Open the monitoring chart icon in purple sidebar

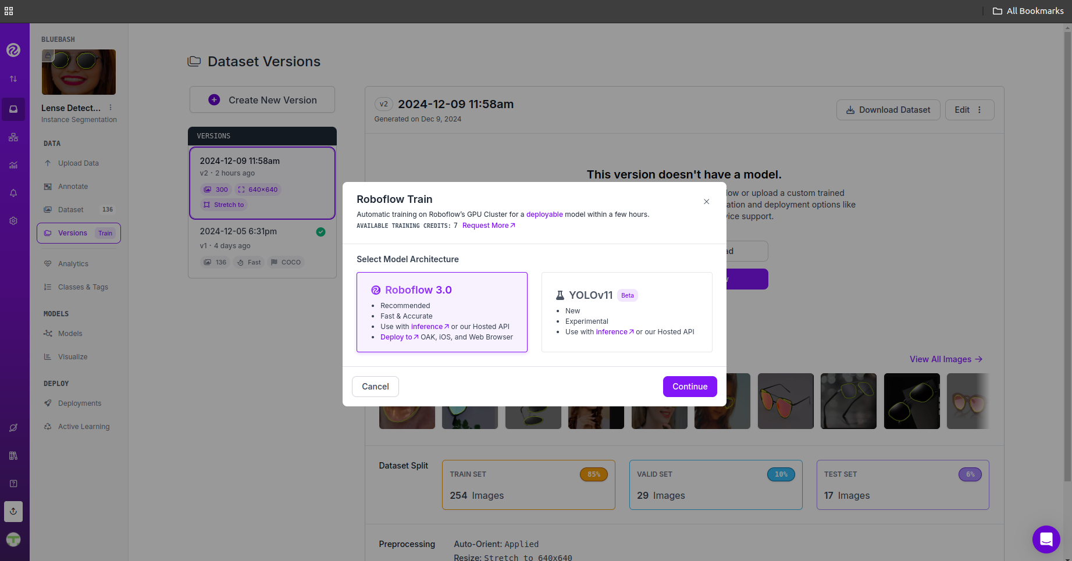click(13, 165)
